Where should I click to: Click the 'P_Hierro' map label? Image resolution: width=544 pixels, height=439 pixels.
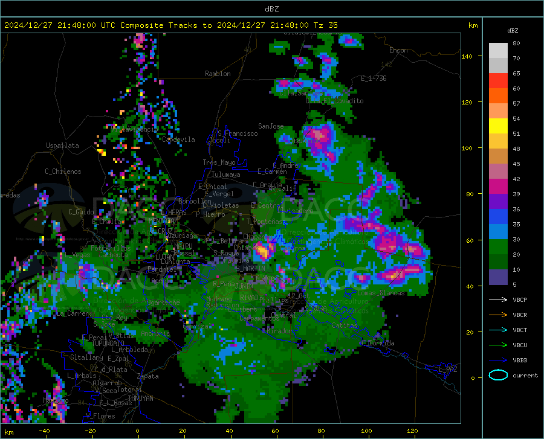(x=210, y=214)
